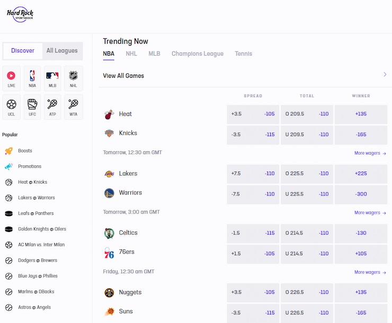Image resolution: width=392 pixels, height=323 pixels.
Task: Click puck icon next to Leafs @ Panthers
Action: pos(9,213)
